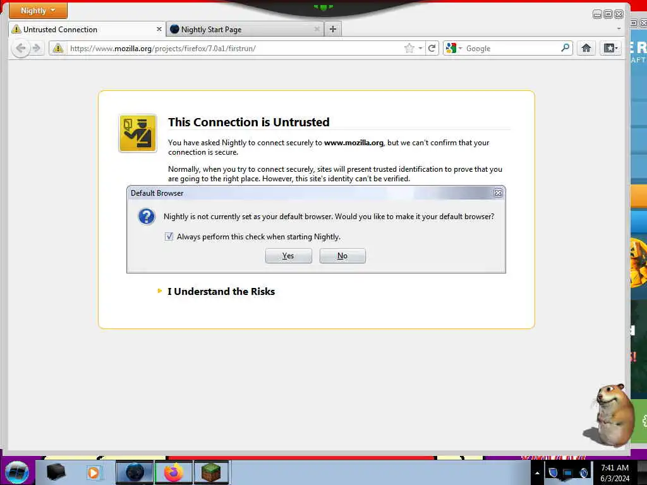Image resolution: width=647 pixels, height=485 pixels.
Task: Open the Nightly application menu button
Action: [x=38, y=11]
